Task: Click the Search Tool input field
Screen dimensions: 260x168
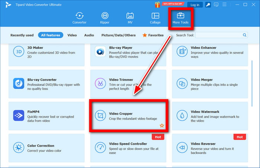Action: 221,35
